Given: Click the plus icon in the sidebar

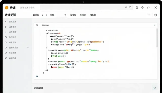Looking at the screenshot, I should pos(6,32).
